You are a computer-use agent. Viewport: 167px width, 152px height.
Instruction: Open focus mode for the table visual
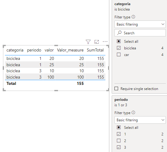[x=97, y=42]
